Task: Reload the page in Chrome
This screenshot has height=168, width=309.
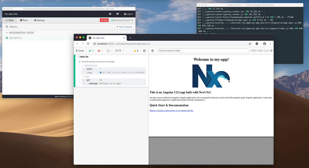Action: 88,44
